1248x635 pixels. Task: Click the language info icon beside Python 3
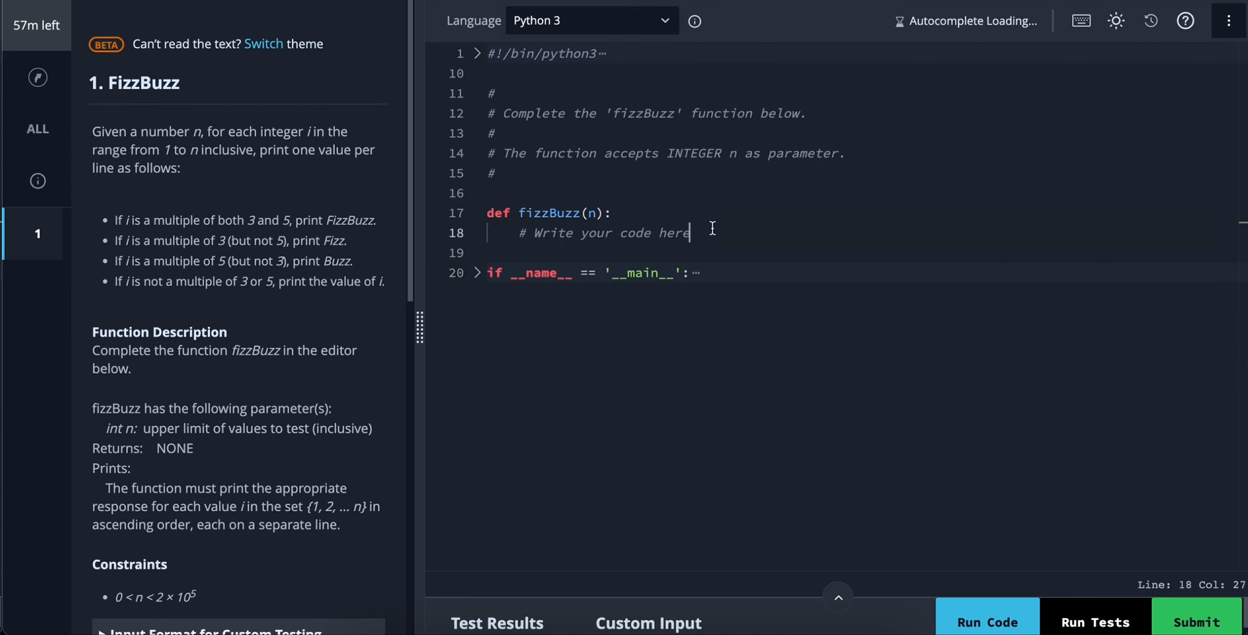(695, 21)
